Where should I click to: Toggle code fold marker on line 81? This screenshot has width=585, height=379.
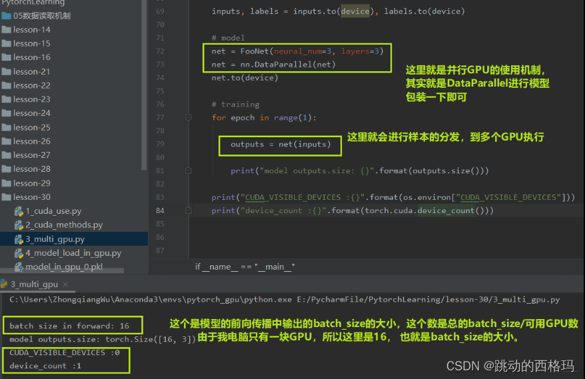pos(189,171)
